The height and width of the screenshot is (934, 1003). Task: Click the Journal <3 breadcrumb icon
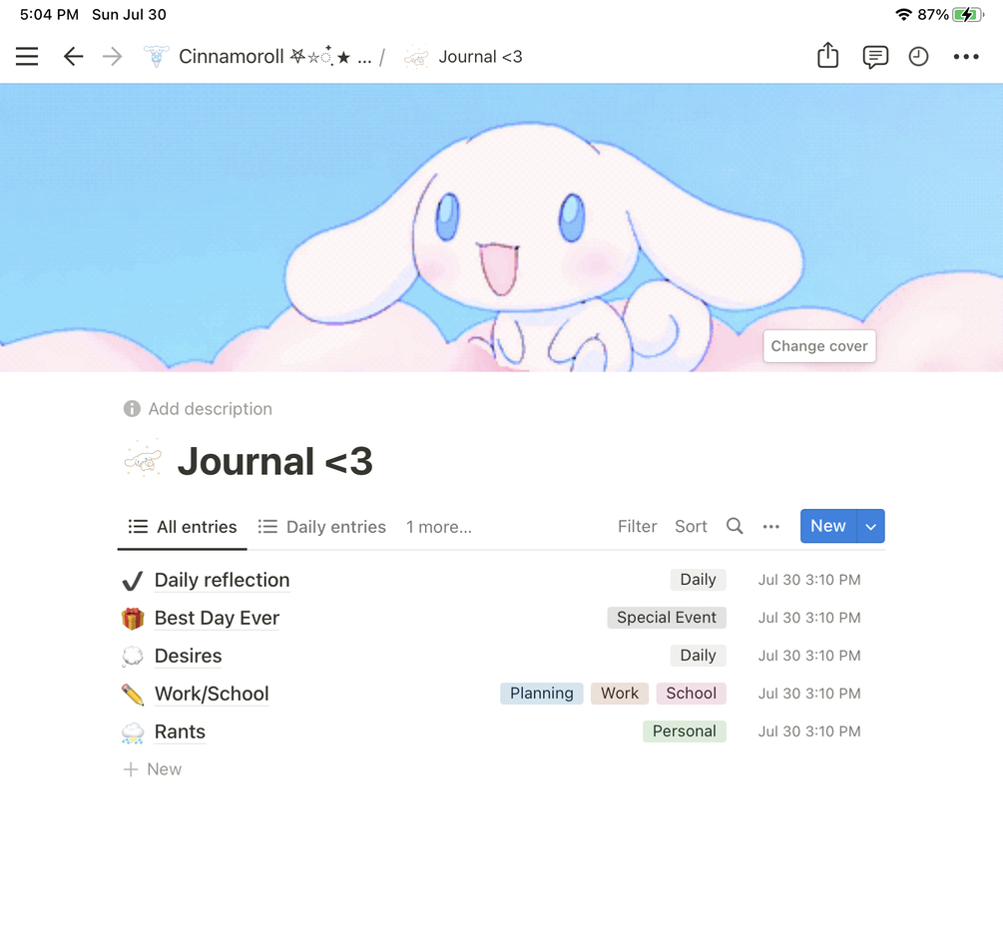tap(416, 57)
